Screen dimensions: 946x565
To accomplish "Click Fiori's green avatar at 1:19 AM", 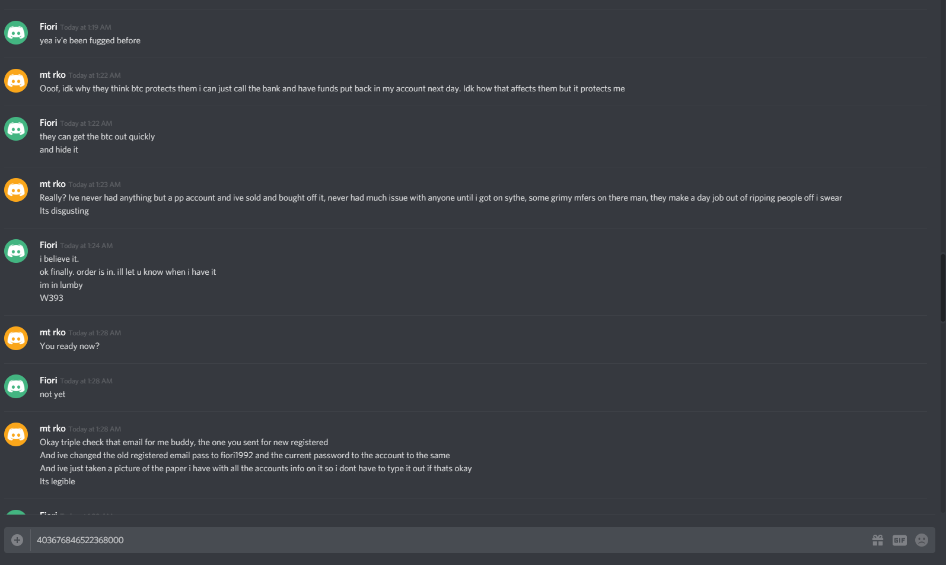I will tap(16, 33).
